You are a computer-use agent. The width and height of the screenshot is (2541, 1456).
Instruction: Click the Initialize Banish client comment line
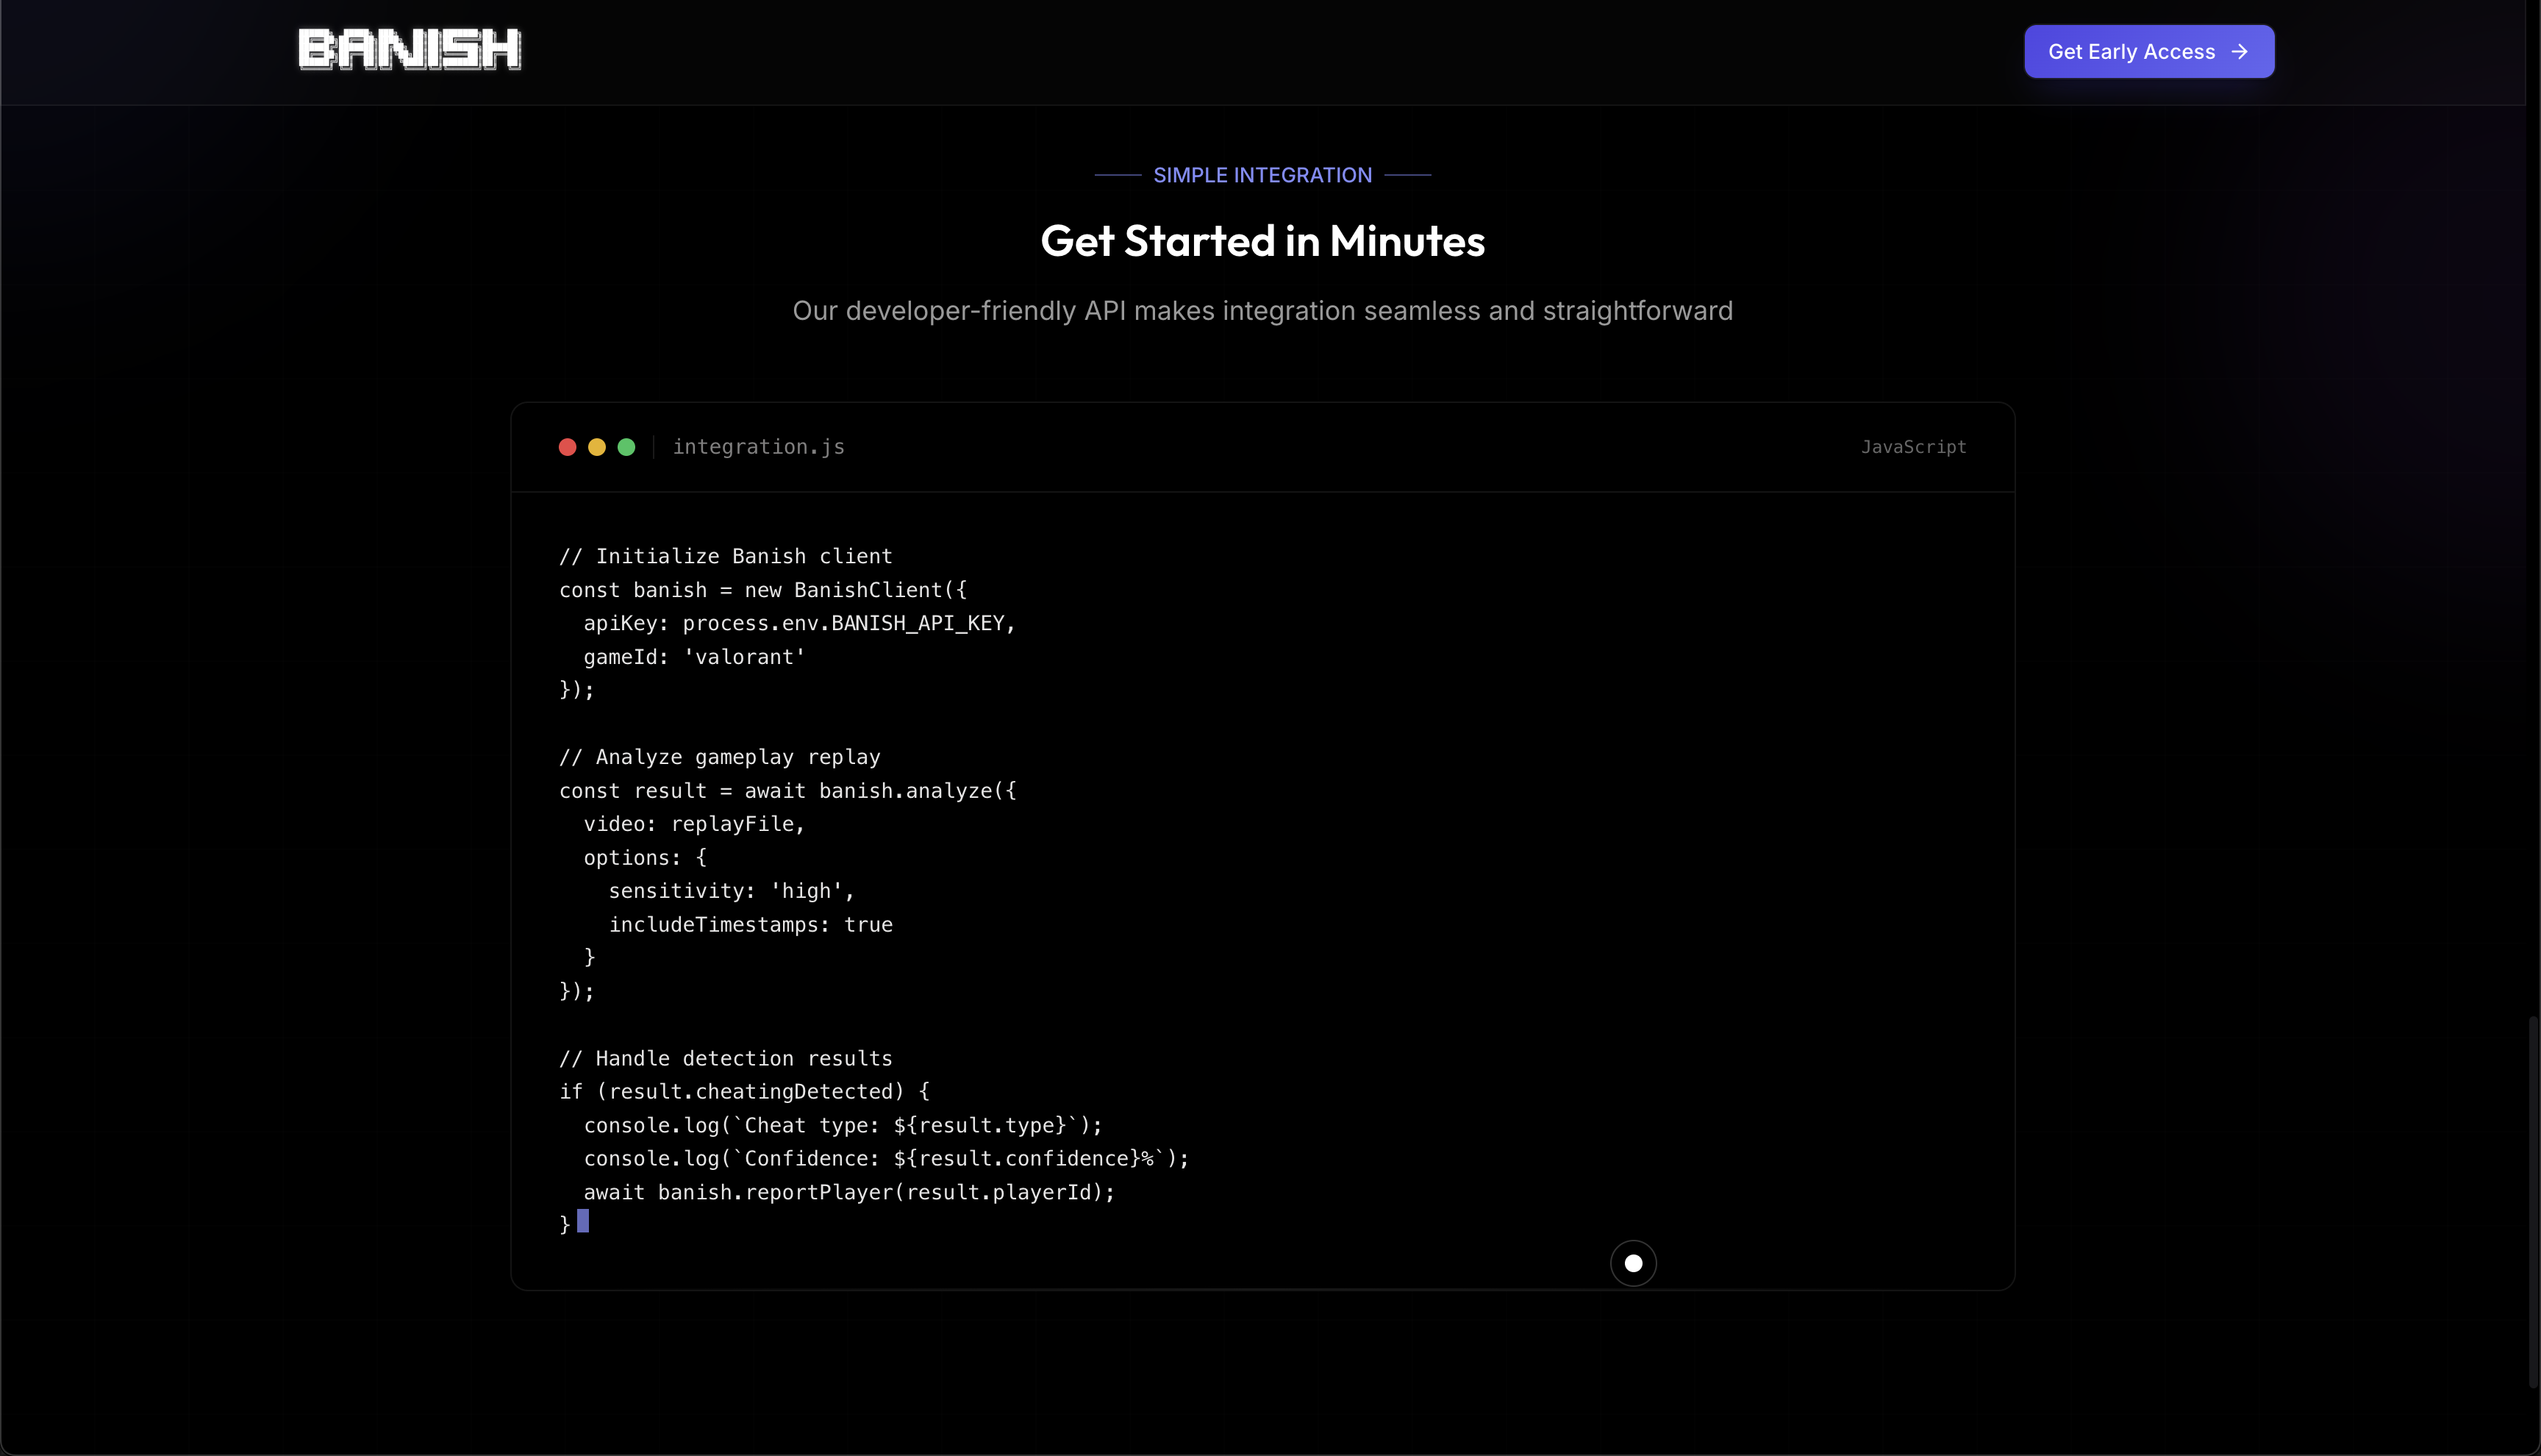tap(726, 556)
